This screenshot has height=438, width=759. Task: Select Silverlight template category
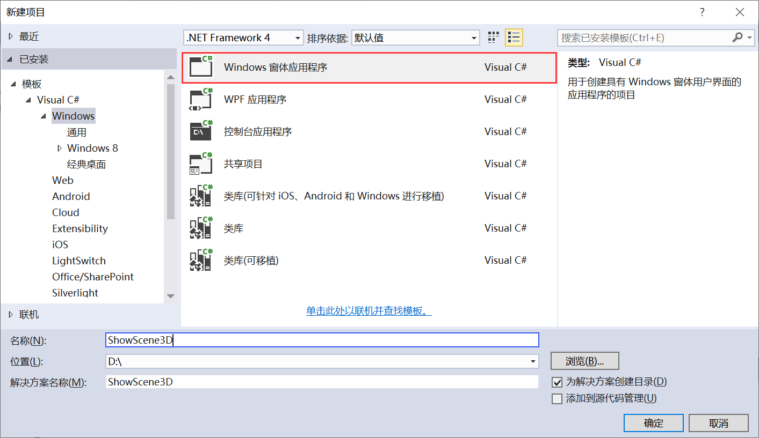[75, 293]
